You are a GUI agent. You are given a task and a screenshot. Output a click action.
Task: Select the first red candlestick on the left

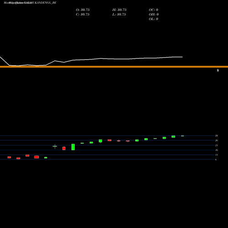point(9,157)
